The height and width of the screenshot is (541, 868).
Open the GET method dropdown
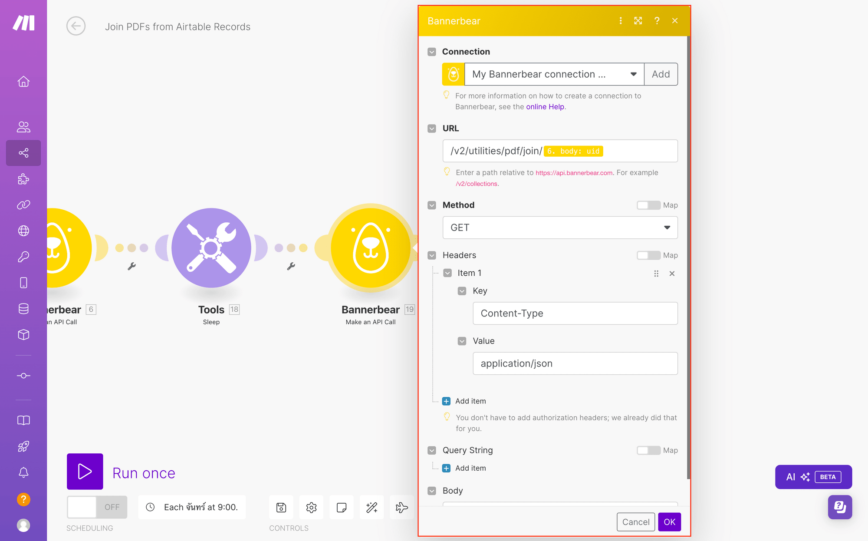(x=560, y=228)
